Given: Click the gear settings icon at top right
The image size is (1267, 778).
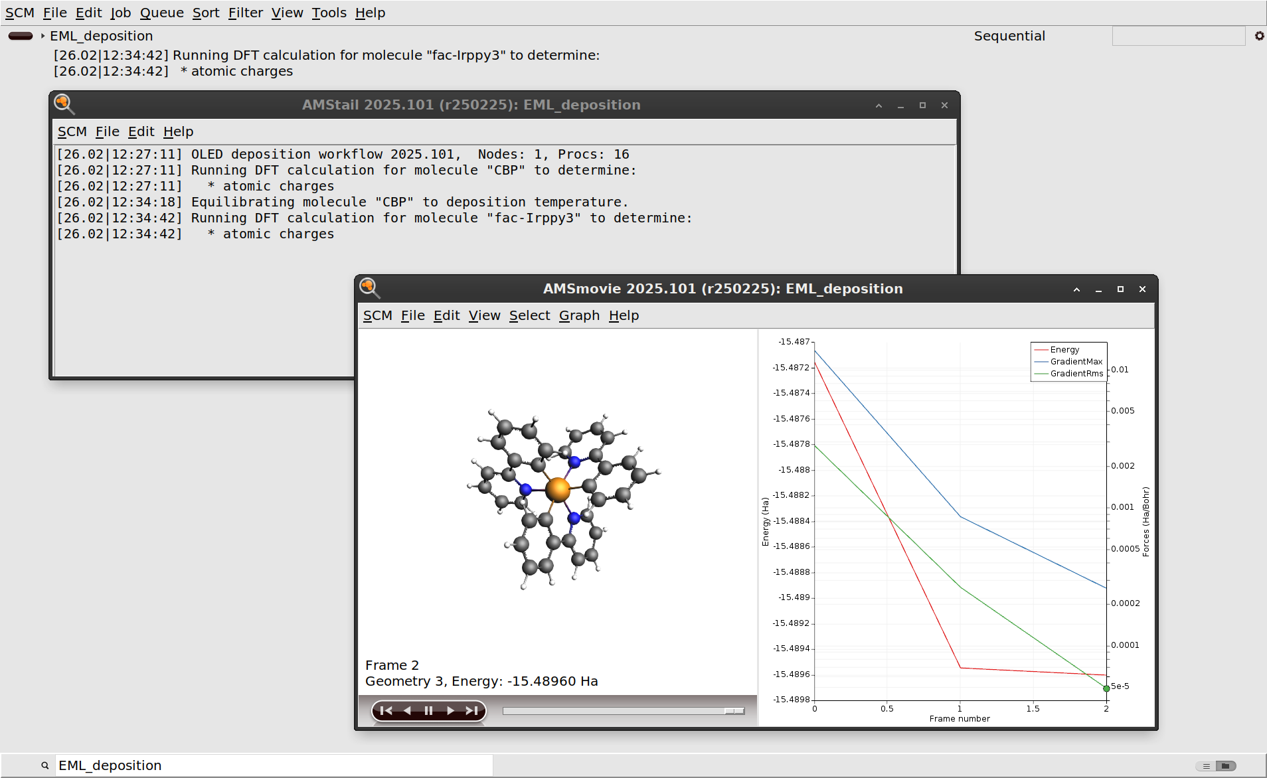Looking at the screenshot, I should 1259,36.
